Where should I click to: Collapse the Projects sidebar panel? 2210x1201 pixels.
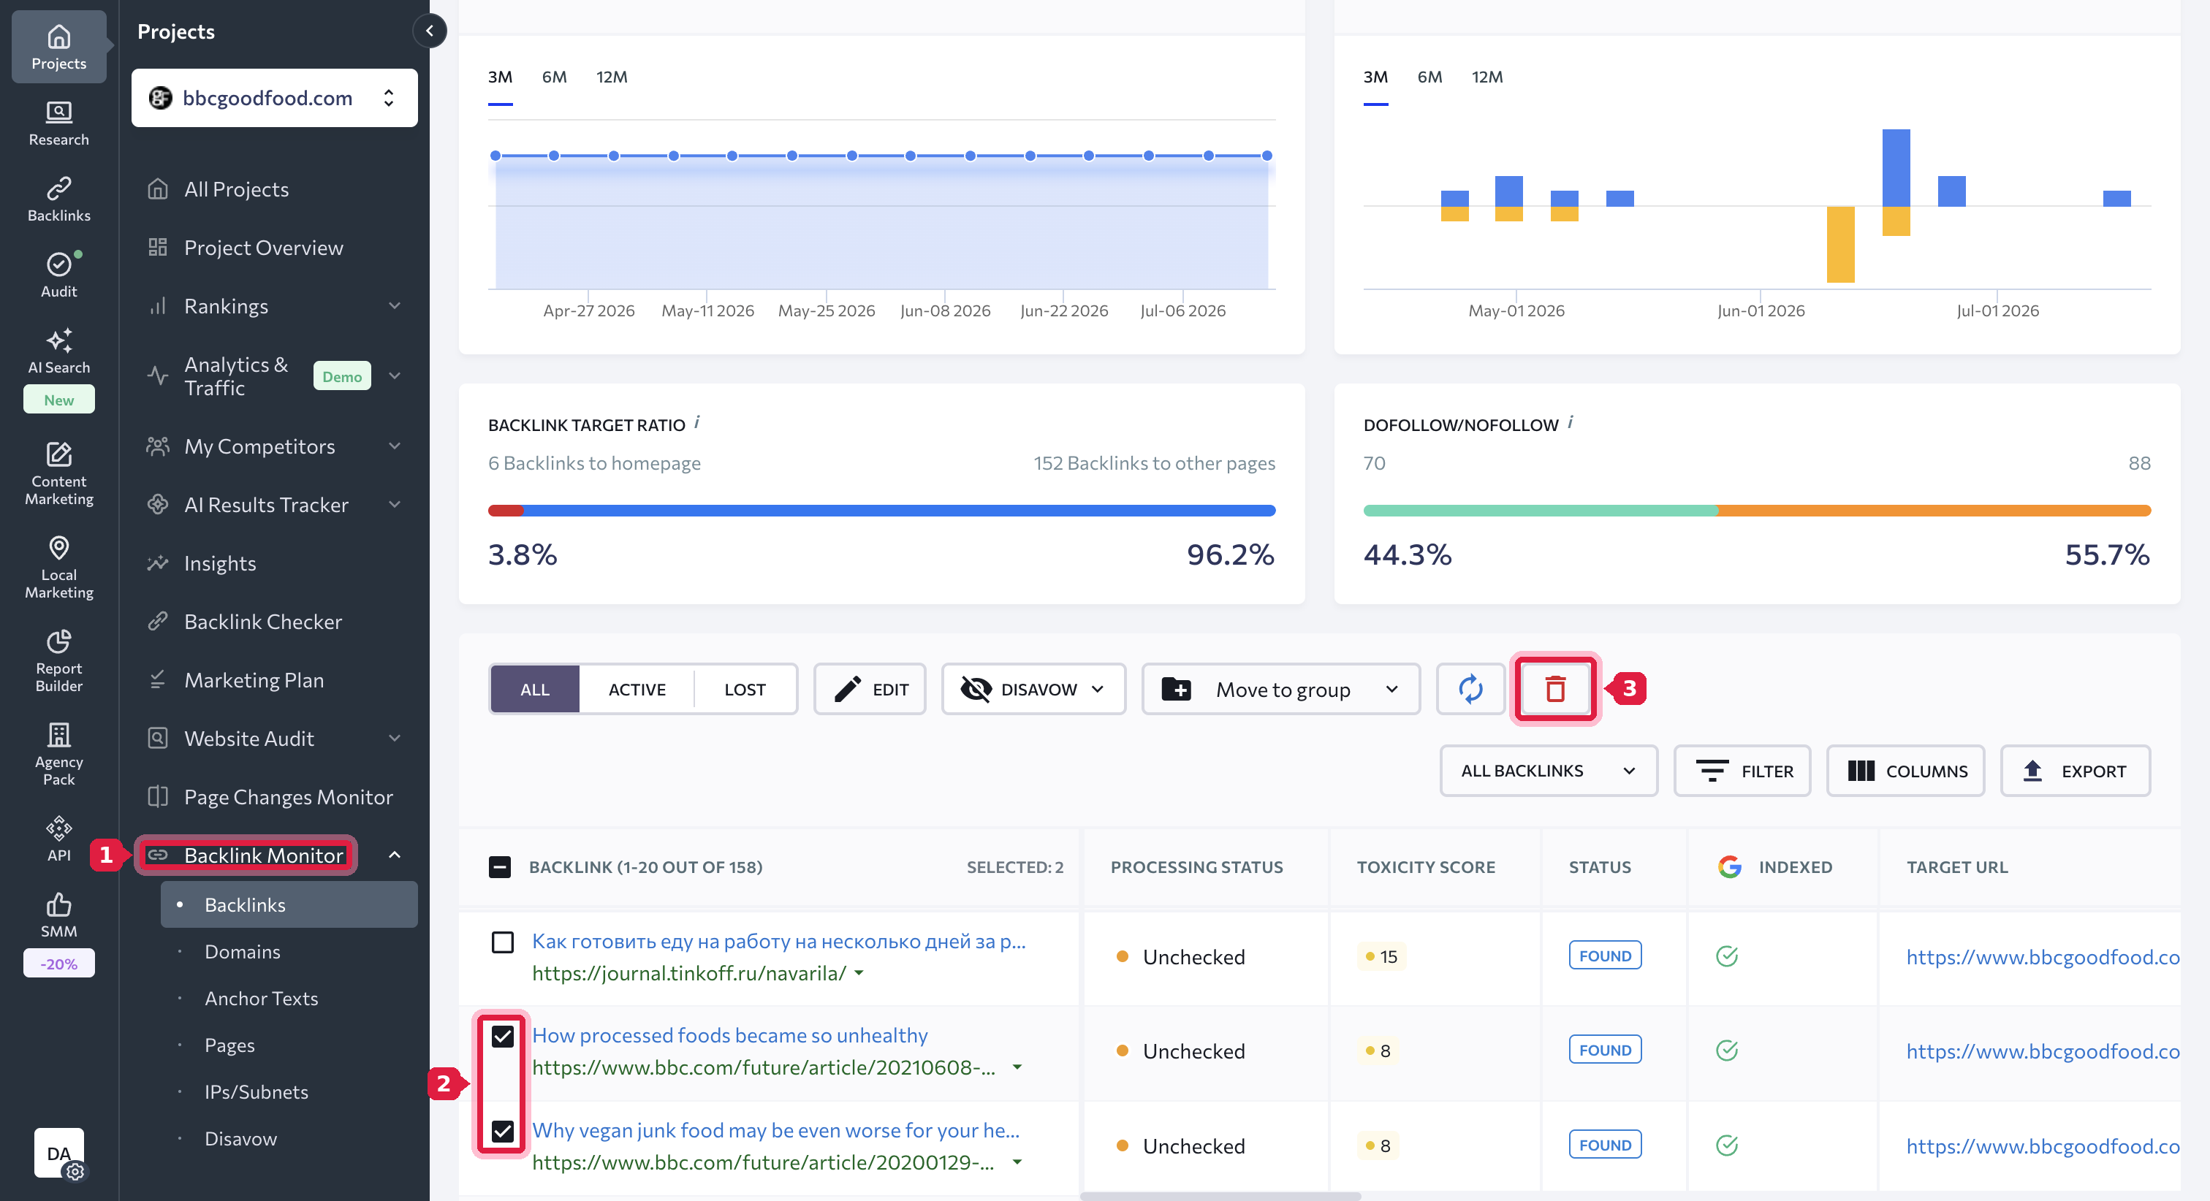point(429,31)
